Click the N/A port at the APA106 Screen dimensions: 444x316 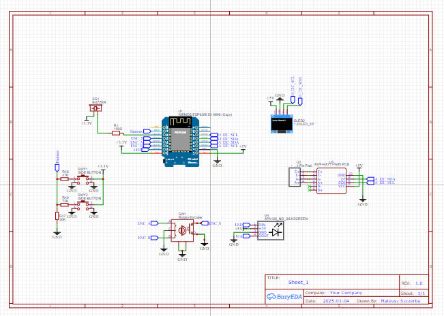[247, 236]
